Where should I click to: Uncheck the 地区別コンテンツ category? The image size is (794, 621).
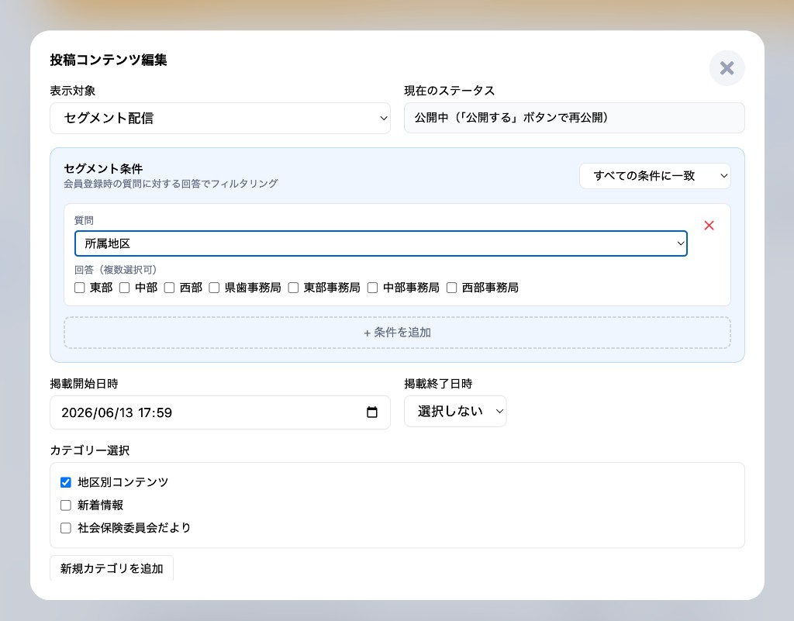point(66,482)
